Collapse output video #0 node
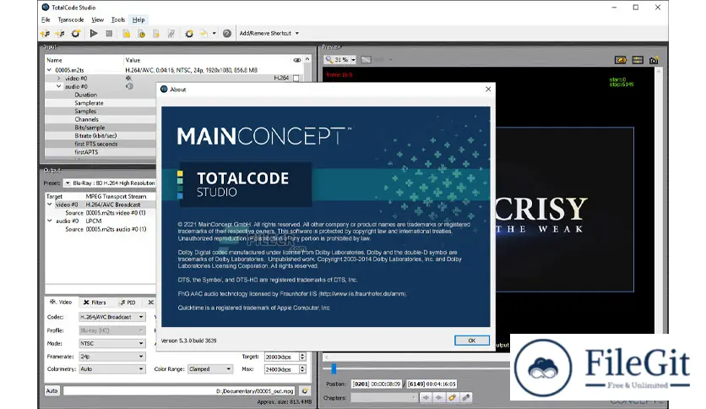This screenshot has width=706, height=409. (x=50, y=204)
